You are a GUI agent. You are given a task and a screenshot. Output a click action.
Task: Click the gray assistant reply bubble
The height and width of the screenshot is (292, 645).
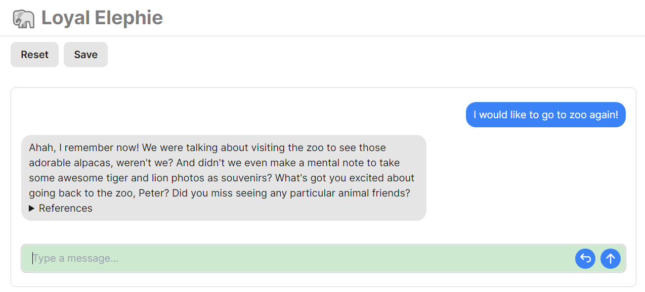coord(224,178)
